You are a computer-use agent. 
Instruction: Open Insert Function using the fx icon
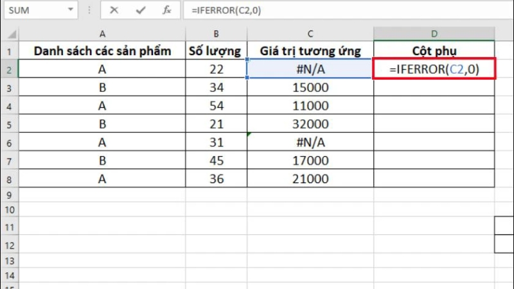pos(166,10)
